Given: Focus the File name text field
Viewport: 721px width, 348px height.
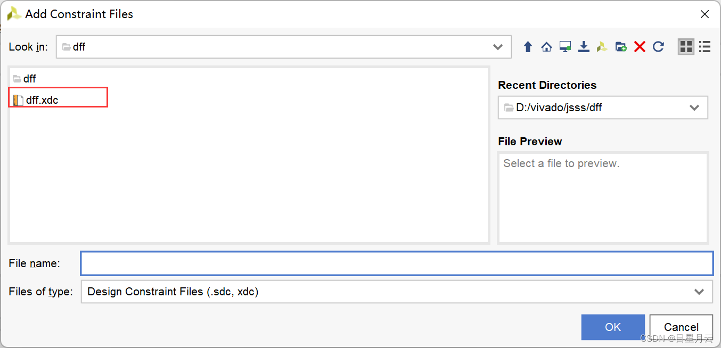Looking at the screenshot, I should pyautogui.click(x=396, y=263).
